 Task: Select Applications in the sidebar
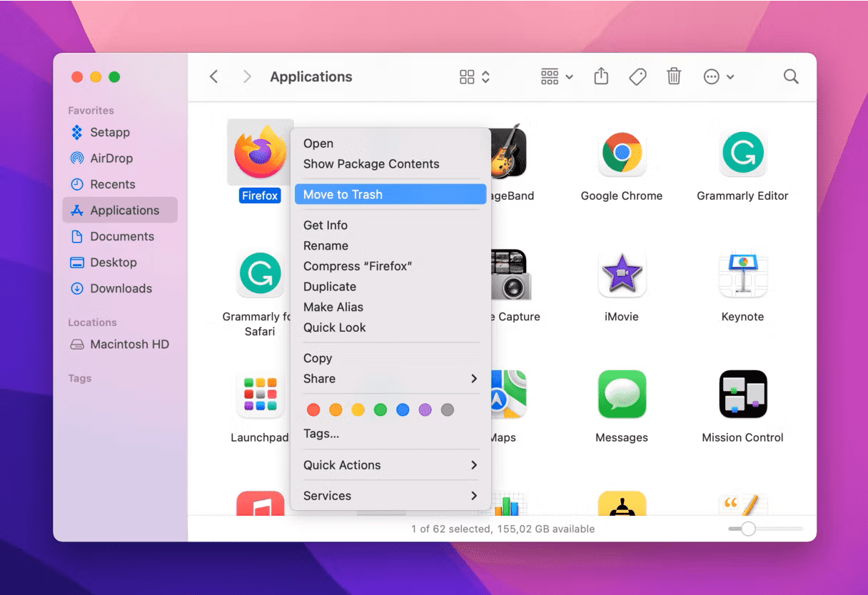(x=120, y=210)
